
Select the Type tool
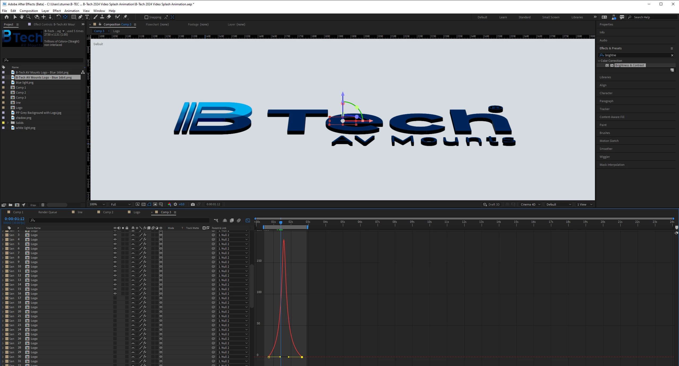coord(87,17)
